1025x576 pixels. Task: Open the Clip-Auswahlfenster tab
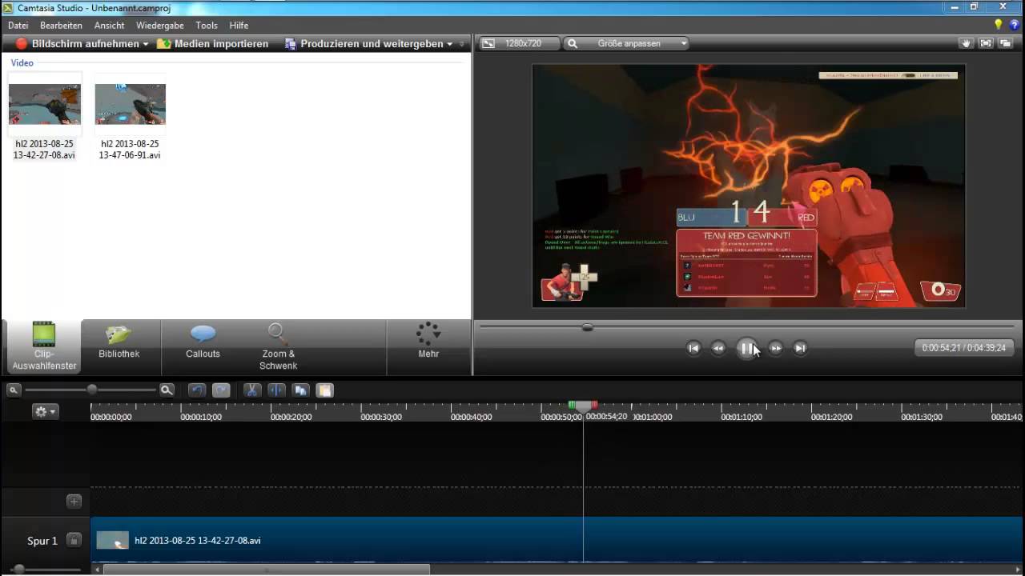44,347
